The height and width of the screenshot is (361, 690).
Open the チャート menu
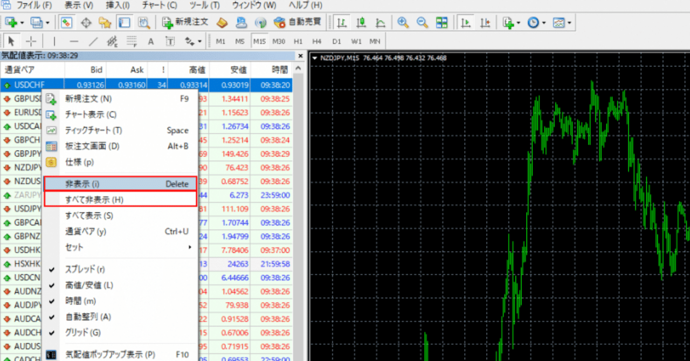coord(158,5)
